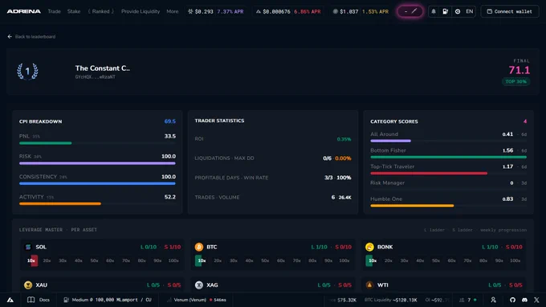Screen dimensions: 546x307
Task: Click the All Around category bar
Action: pyautogui.click(x=391, y=141)
